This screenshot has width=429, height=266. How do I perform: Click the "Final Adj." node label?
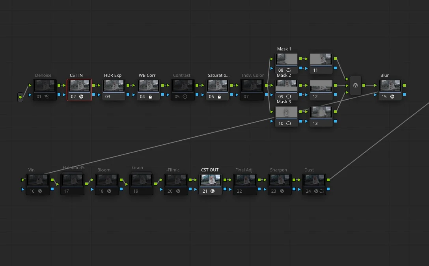pyautogui.click(x=244, y=170)
